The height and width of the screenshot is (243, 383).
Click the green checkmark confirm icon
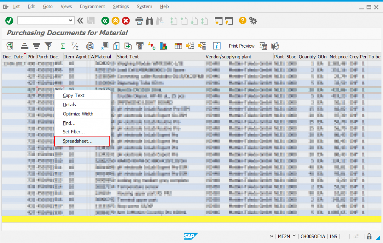pyautogui.click(x=9, y=21)
